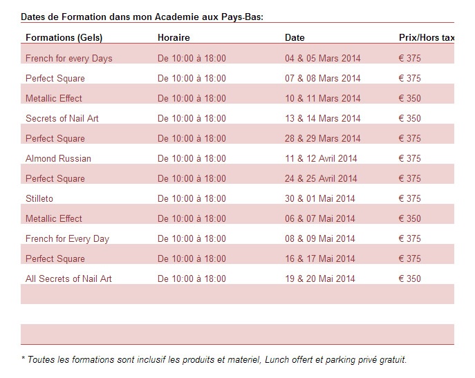475x378 pixels.
Task: Select the date 07 & 08 Mars 2014
Action: pos(323,78)
